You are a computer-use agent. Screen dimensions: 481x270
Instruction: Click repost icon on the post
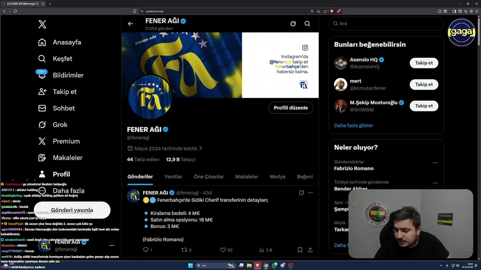[x=184, y=250]
